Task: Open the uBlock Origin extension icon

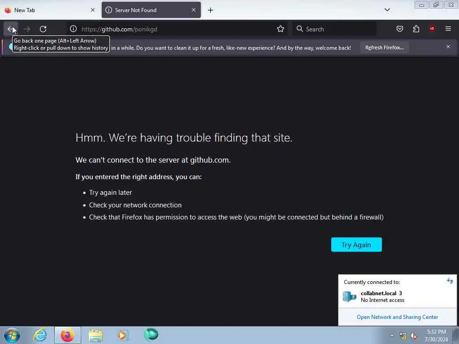Action: click(432, 29)
